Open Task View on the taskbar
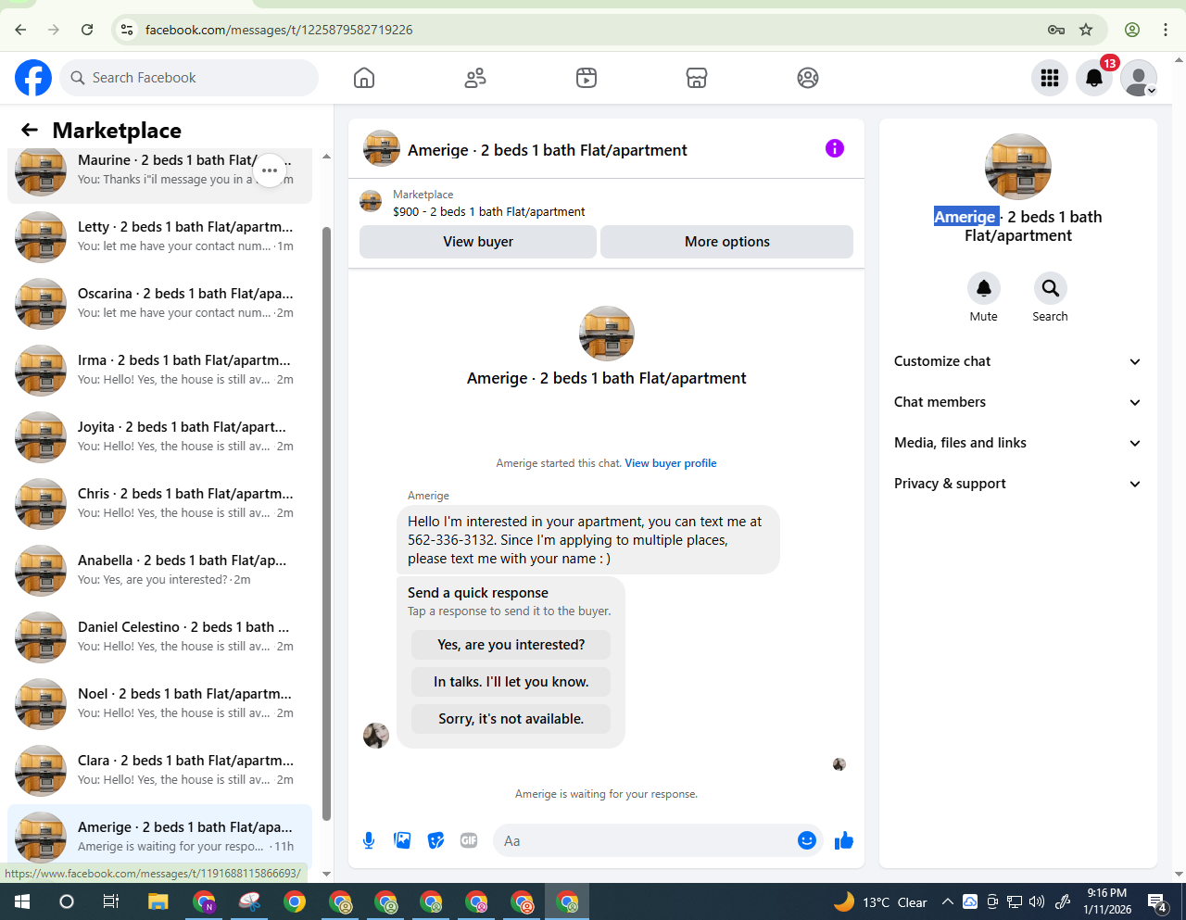 coord(111,901)
